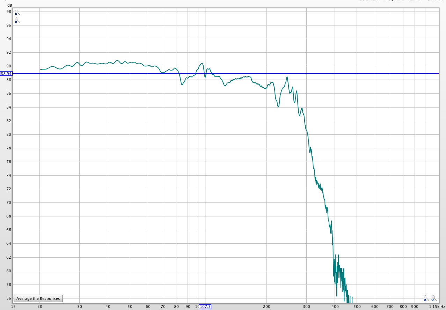Click the 56 label on the dB axis
This screenshot has width=446, height=310.
click(9, 298)
